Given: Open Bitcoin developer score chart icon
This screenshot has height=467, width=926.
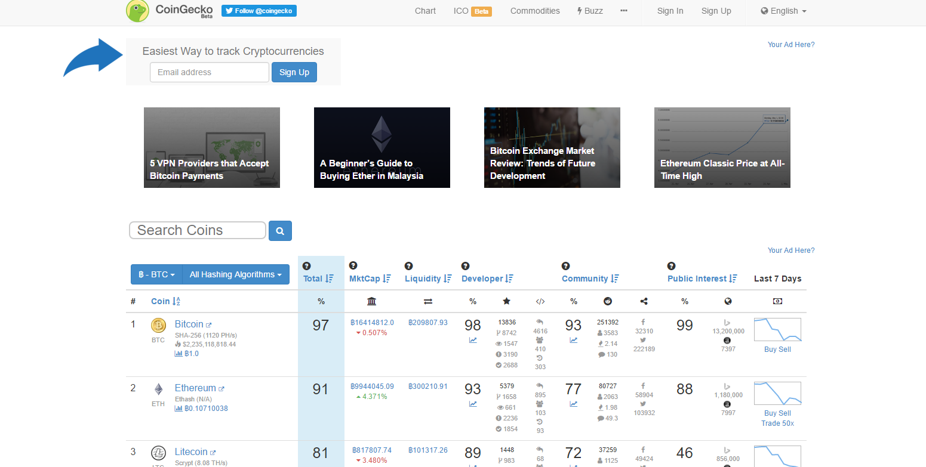Looking at the screenshot, I should (x=473, y=341).
